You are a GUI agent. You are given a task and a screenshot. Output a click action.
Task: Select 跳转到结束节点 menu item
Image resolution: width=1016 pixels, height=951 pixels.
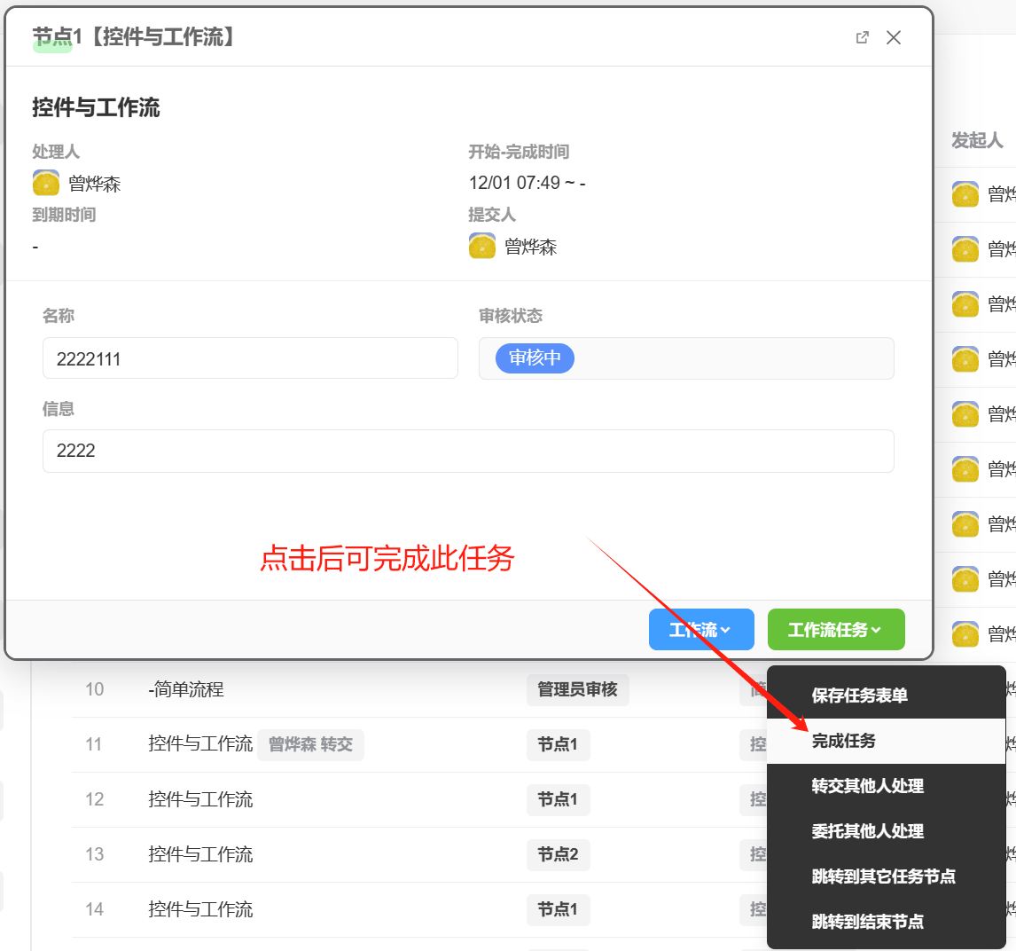(x=867, y=922)
